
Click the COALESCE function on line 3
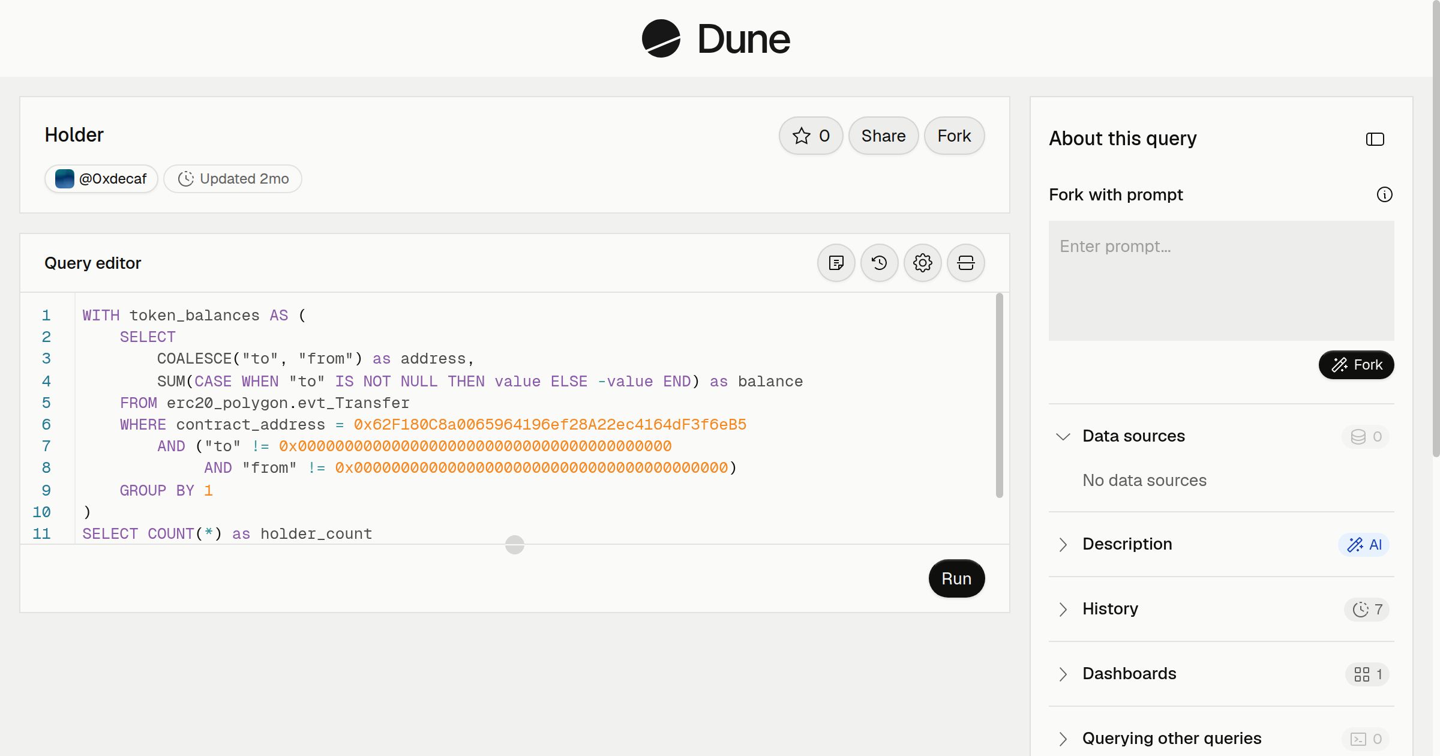pyautogui.click(x=194, y=359)
